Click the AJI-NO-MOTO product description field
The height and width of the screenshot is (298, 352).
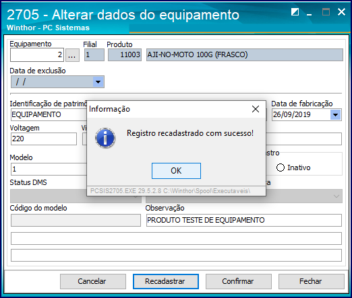click(x=245, y=54)
